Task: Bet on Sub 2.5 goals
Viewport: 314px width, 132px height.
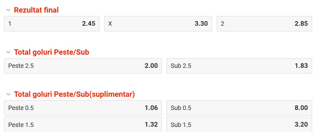Action: coord(239,66)
